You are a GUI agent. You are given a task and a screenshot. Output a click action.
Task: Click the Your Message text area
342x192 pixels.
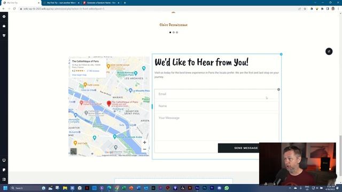pyautogui.click(x=216, y=127)
